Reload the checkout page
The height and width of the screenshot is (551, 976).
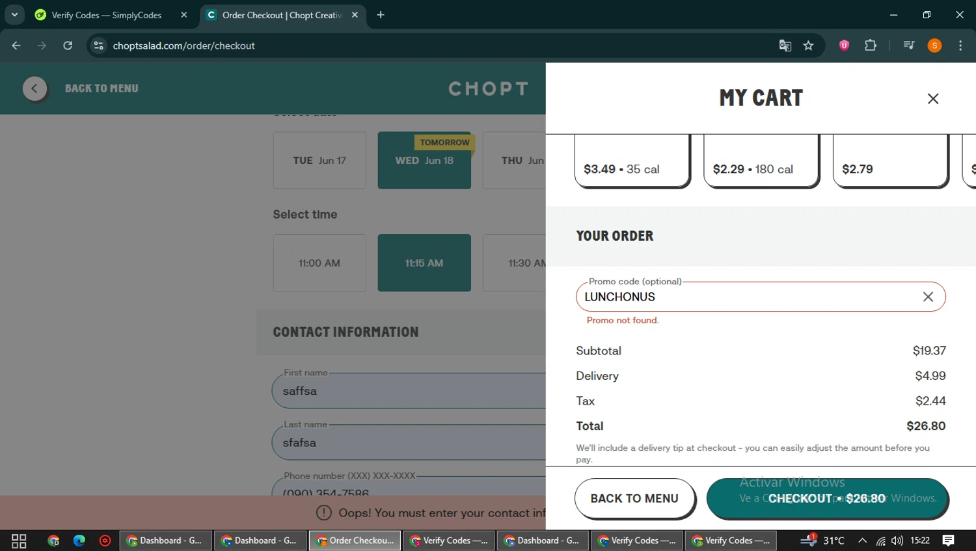68,46
